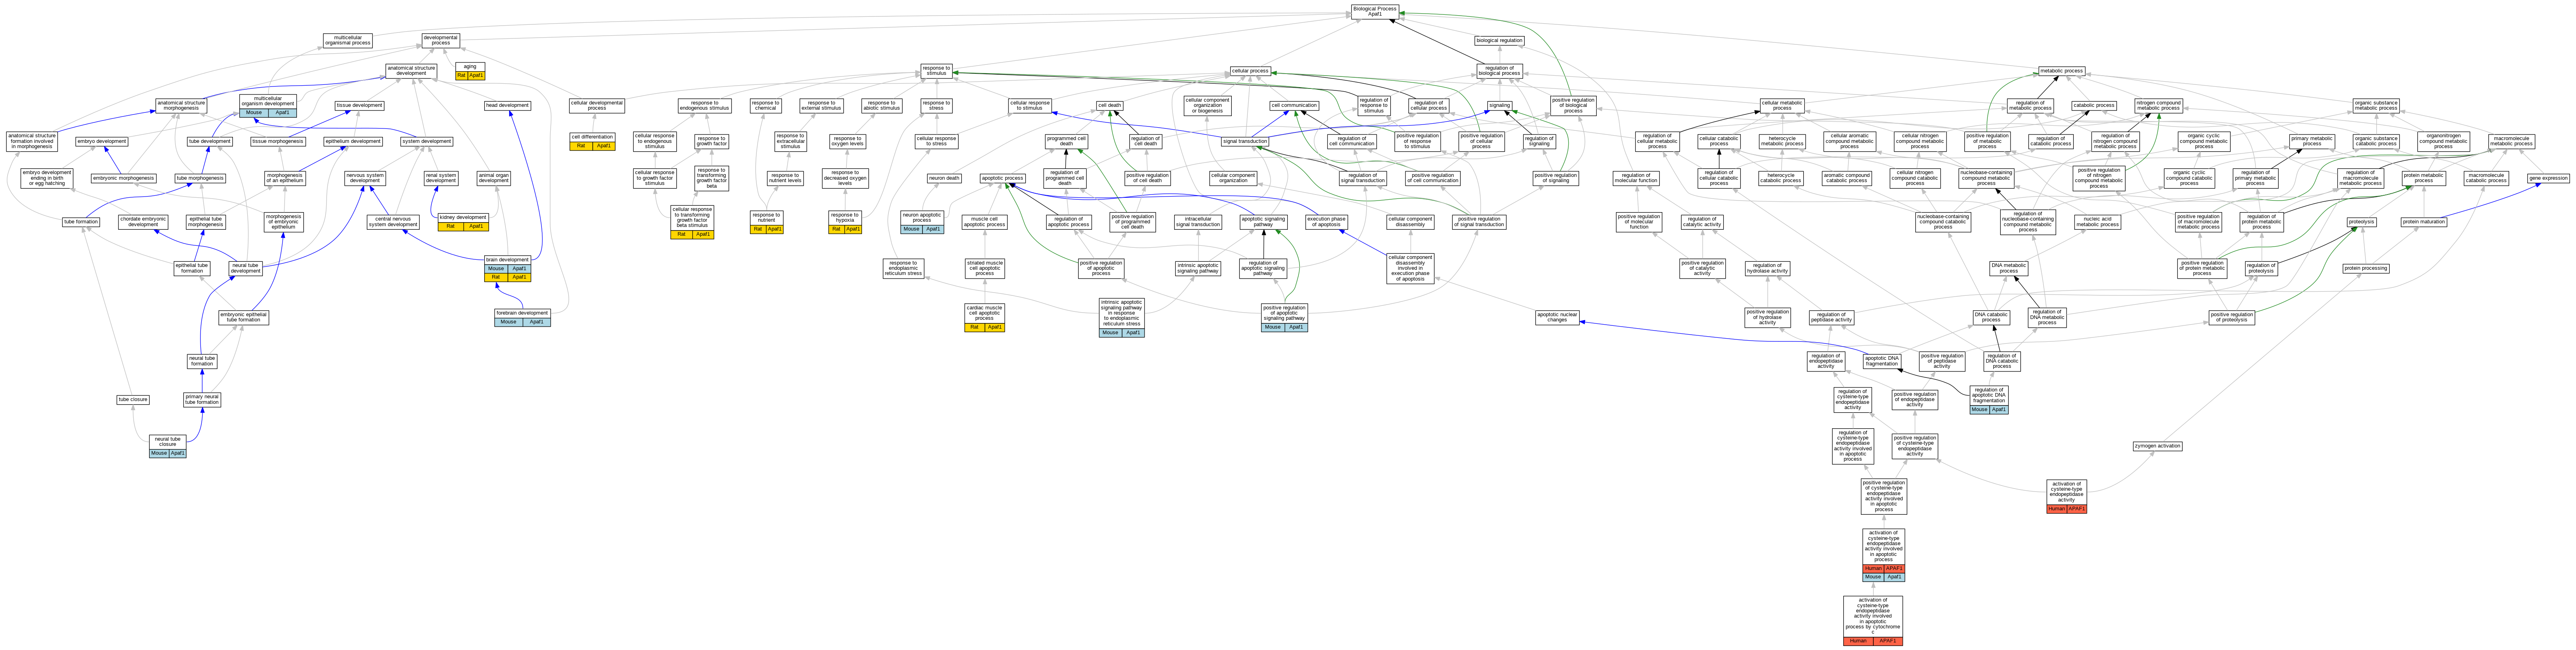Click the 'biological regulation' node
2576x650 pixels.
point(1499,40)
